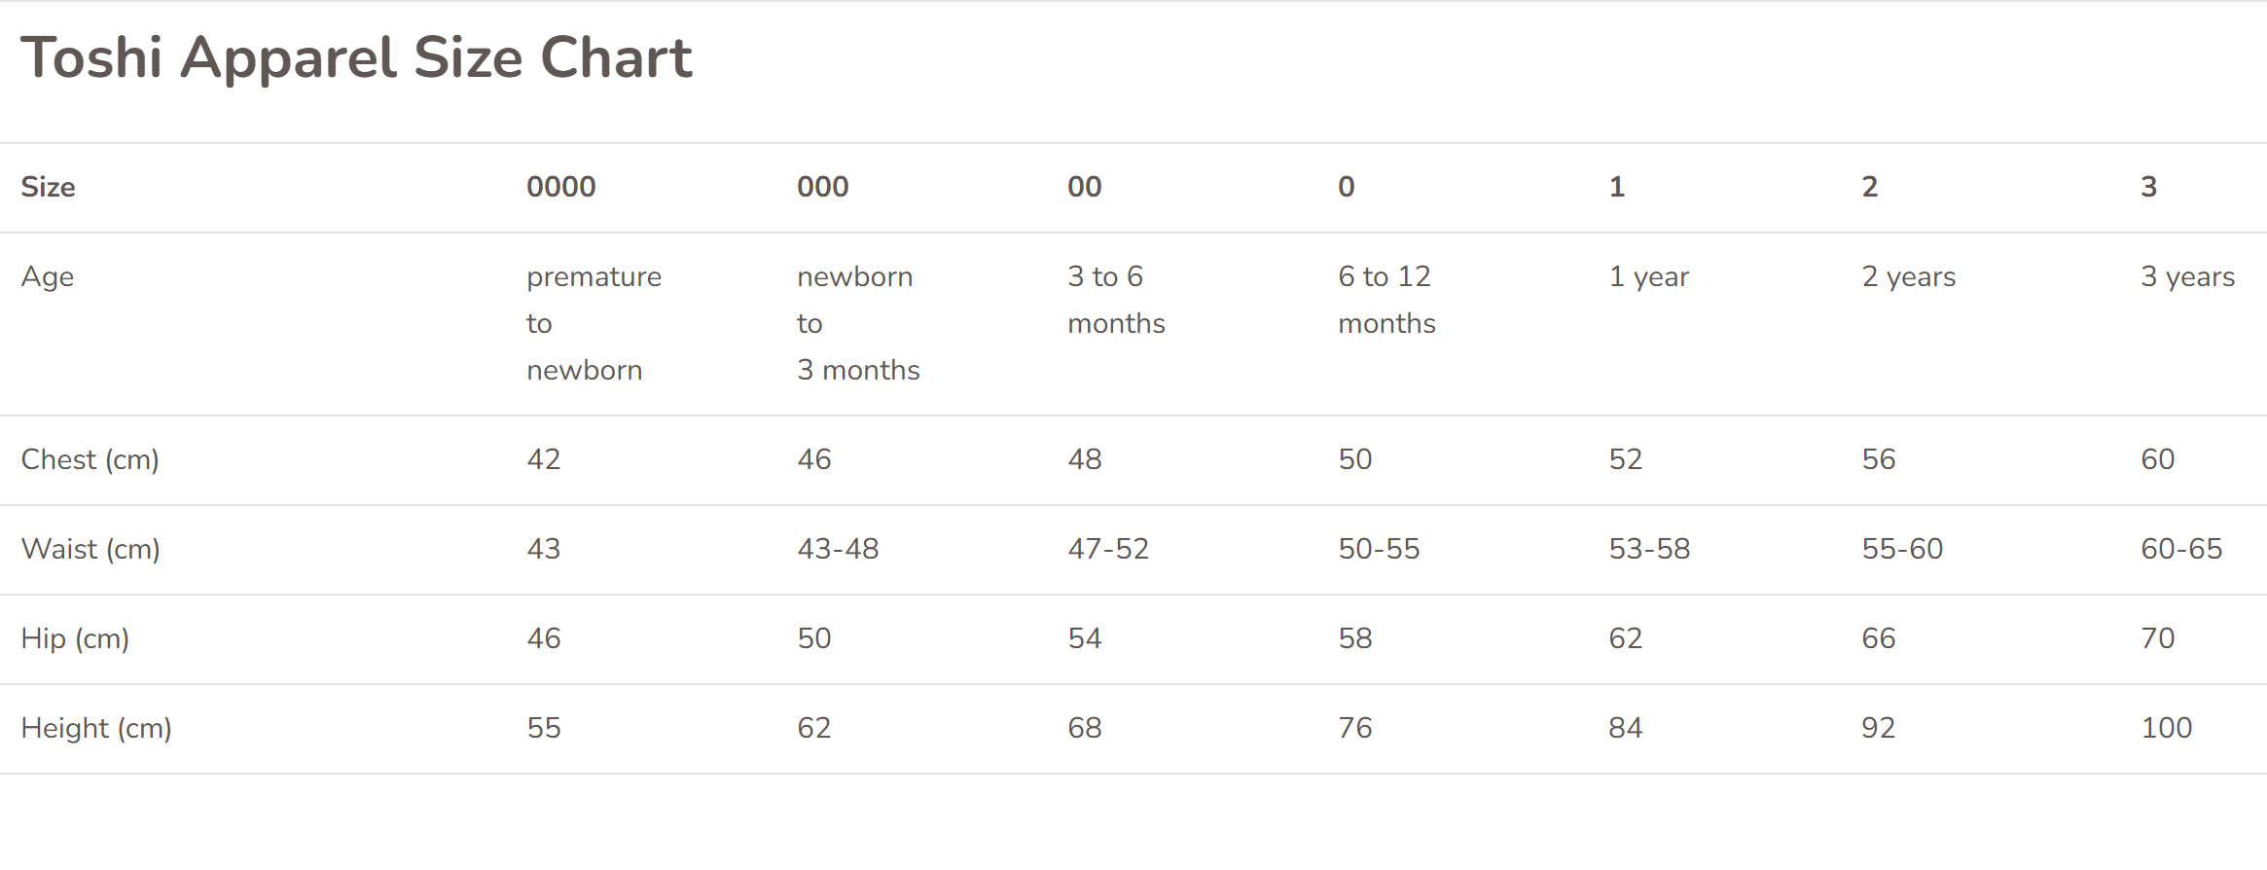The height and width of the screenshot is (870, 2267).
Task: Select the 000 size column header
Action: point(823,187)
